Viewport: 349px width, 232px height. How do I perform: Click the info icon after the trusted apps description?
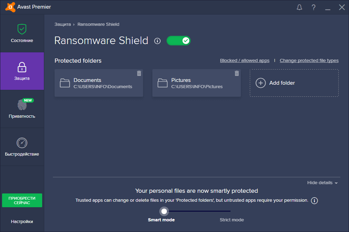[x=314, y=200]
